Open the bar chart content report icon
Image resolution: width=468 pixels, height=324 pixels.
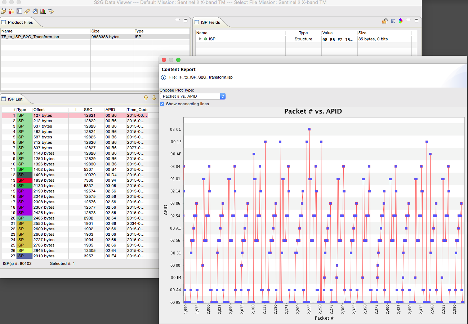pos(43,11)
